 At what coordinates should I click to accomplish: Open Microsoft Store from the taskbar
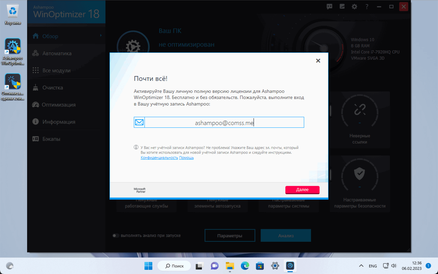(x=260, y=266)
